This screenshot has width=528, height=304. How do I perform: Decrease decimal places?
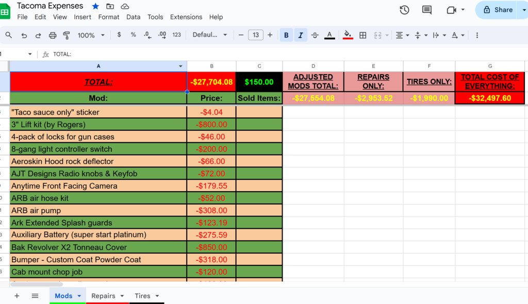(147, 35)
